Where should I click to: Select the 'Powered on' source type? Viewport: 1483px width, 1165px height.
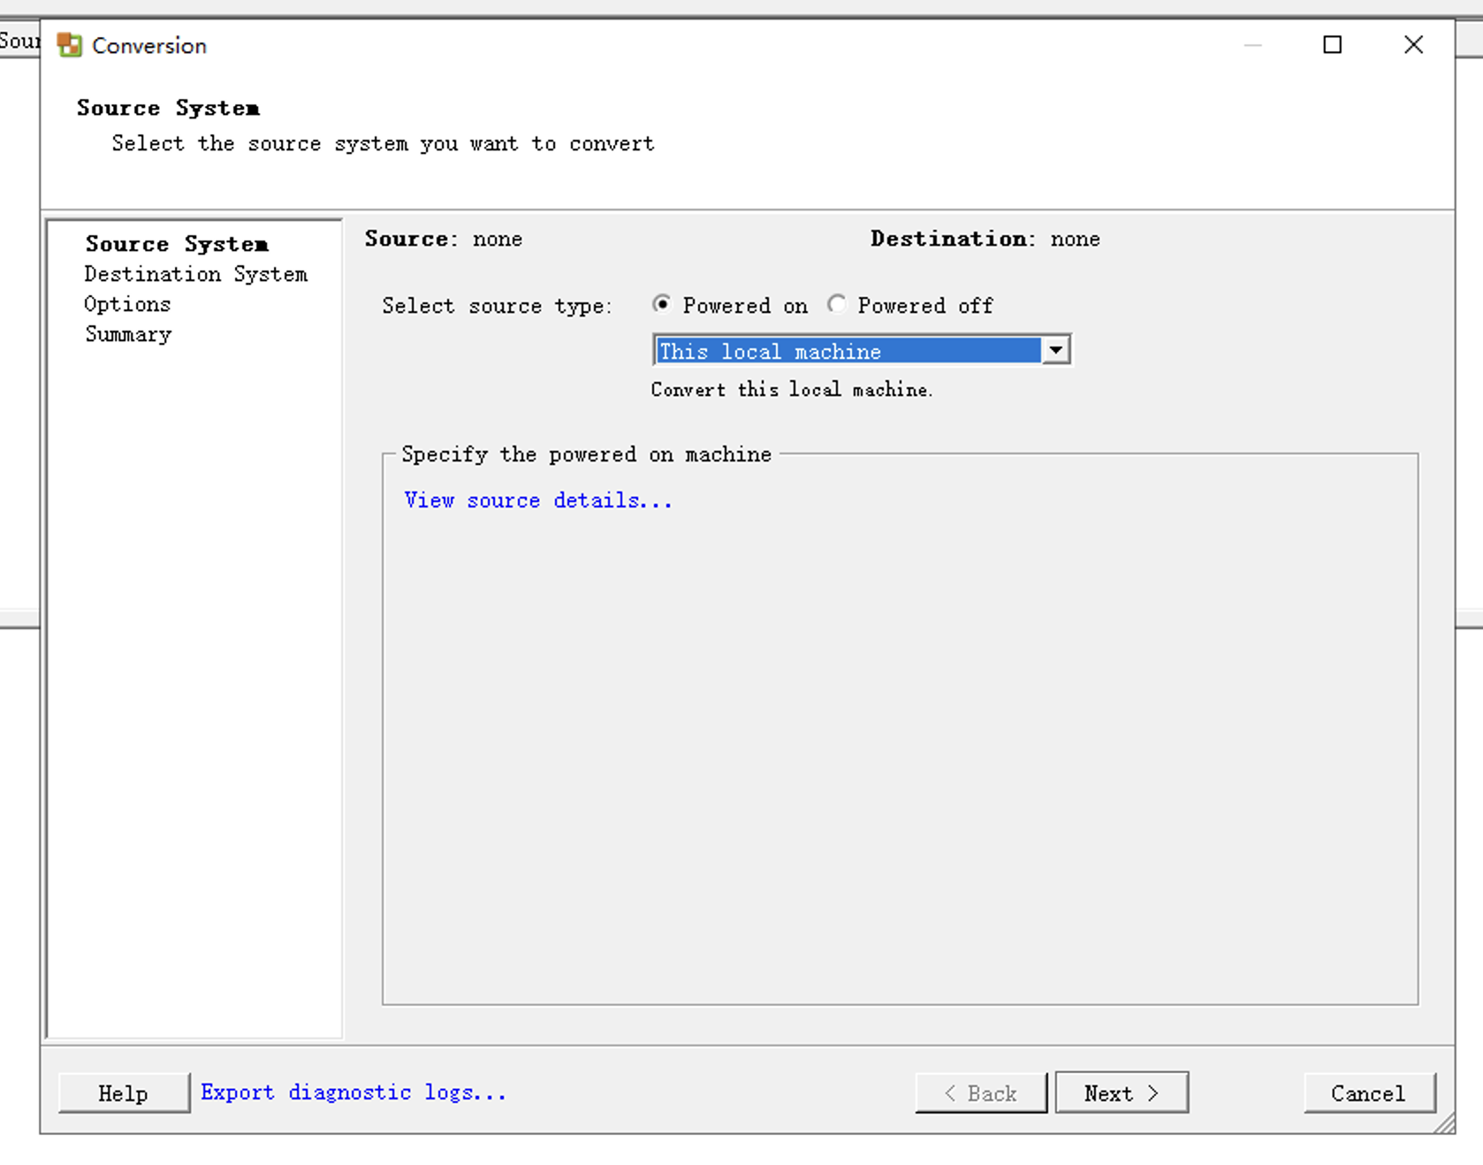663,304
